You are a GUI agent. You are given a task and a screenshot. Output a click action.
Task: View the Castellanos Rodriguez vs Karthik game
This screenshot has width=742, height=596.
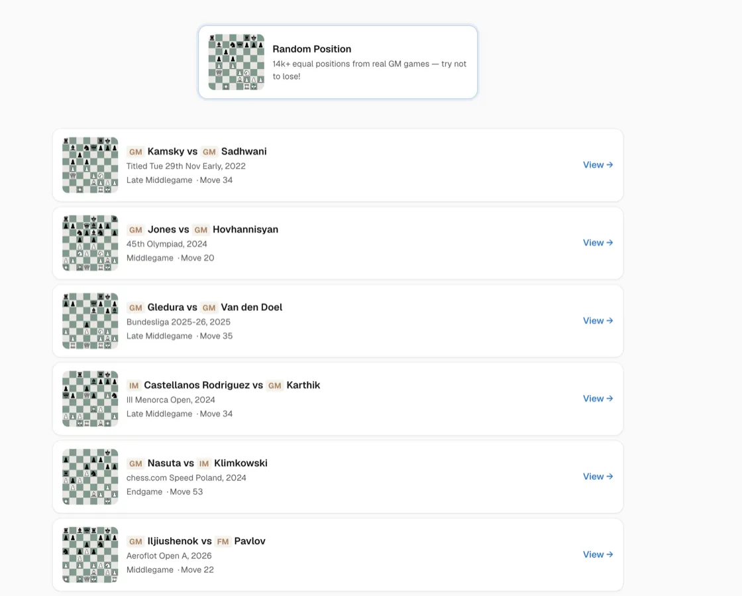point(598,398)
